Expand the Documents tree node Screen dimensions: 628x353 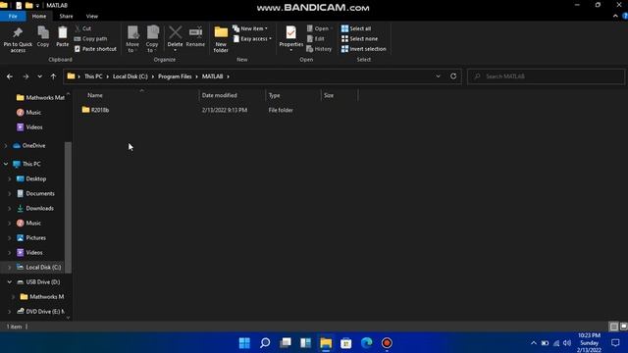pos(10,193)
